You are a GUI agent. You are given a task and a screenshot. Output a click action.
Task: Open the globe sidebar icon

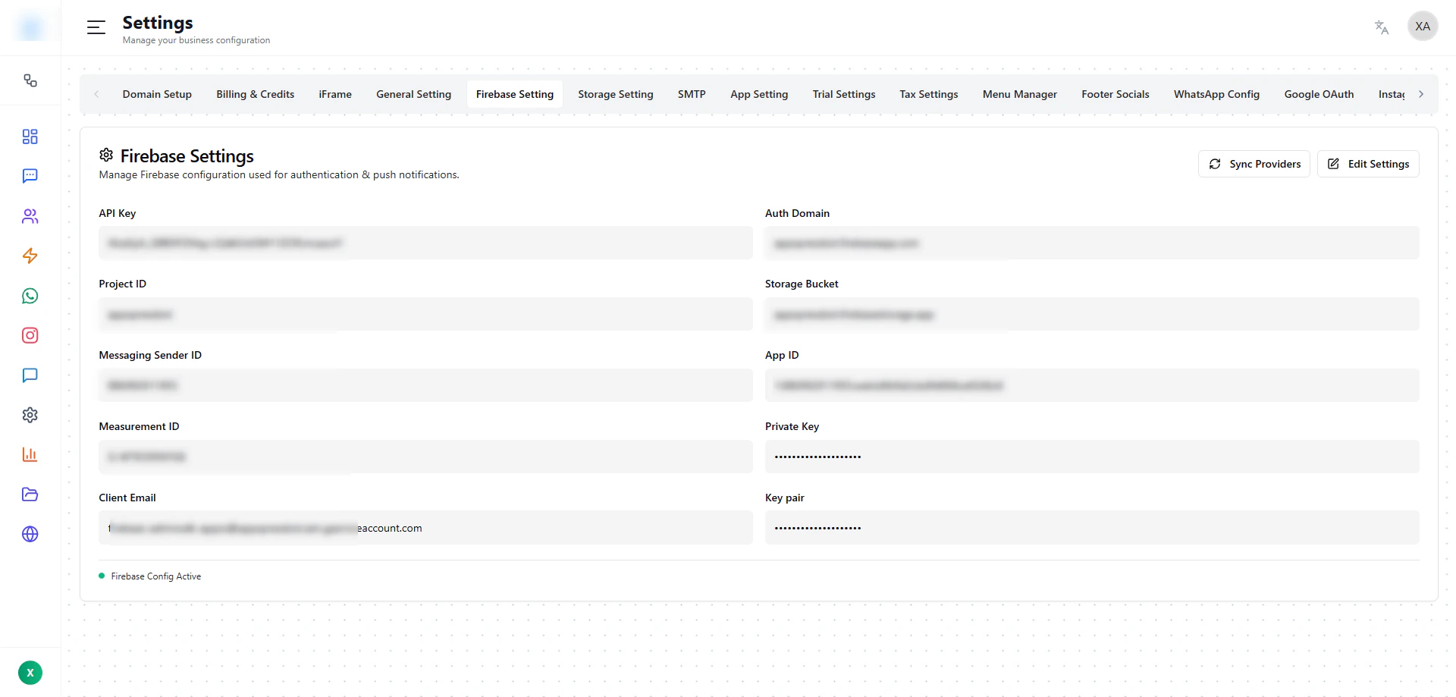[x=30, y=534]
